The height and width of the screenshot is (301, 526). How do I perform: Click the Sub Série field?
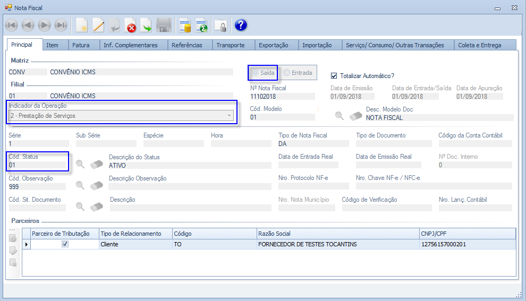pos(106,144)
